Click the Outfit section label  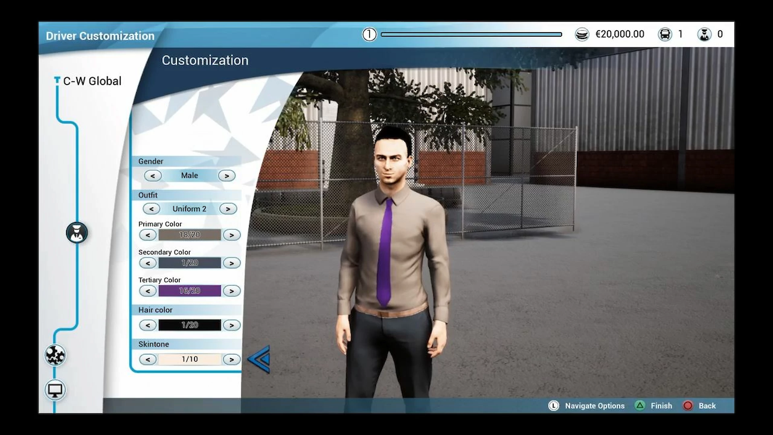[x=148, y=195]
